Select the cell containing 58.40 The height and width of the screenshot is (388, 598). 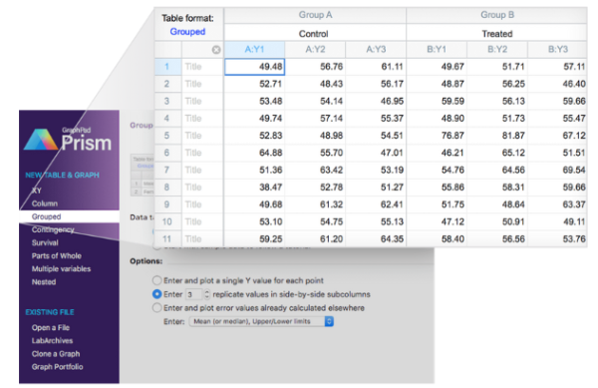pyautogui.click(x=437, y=238)
